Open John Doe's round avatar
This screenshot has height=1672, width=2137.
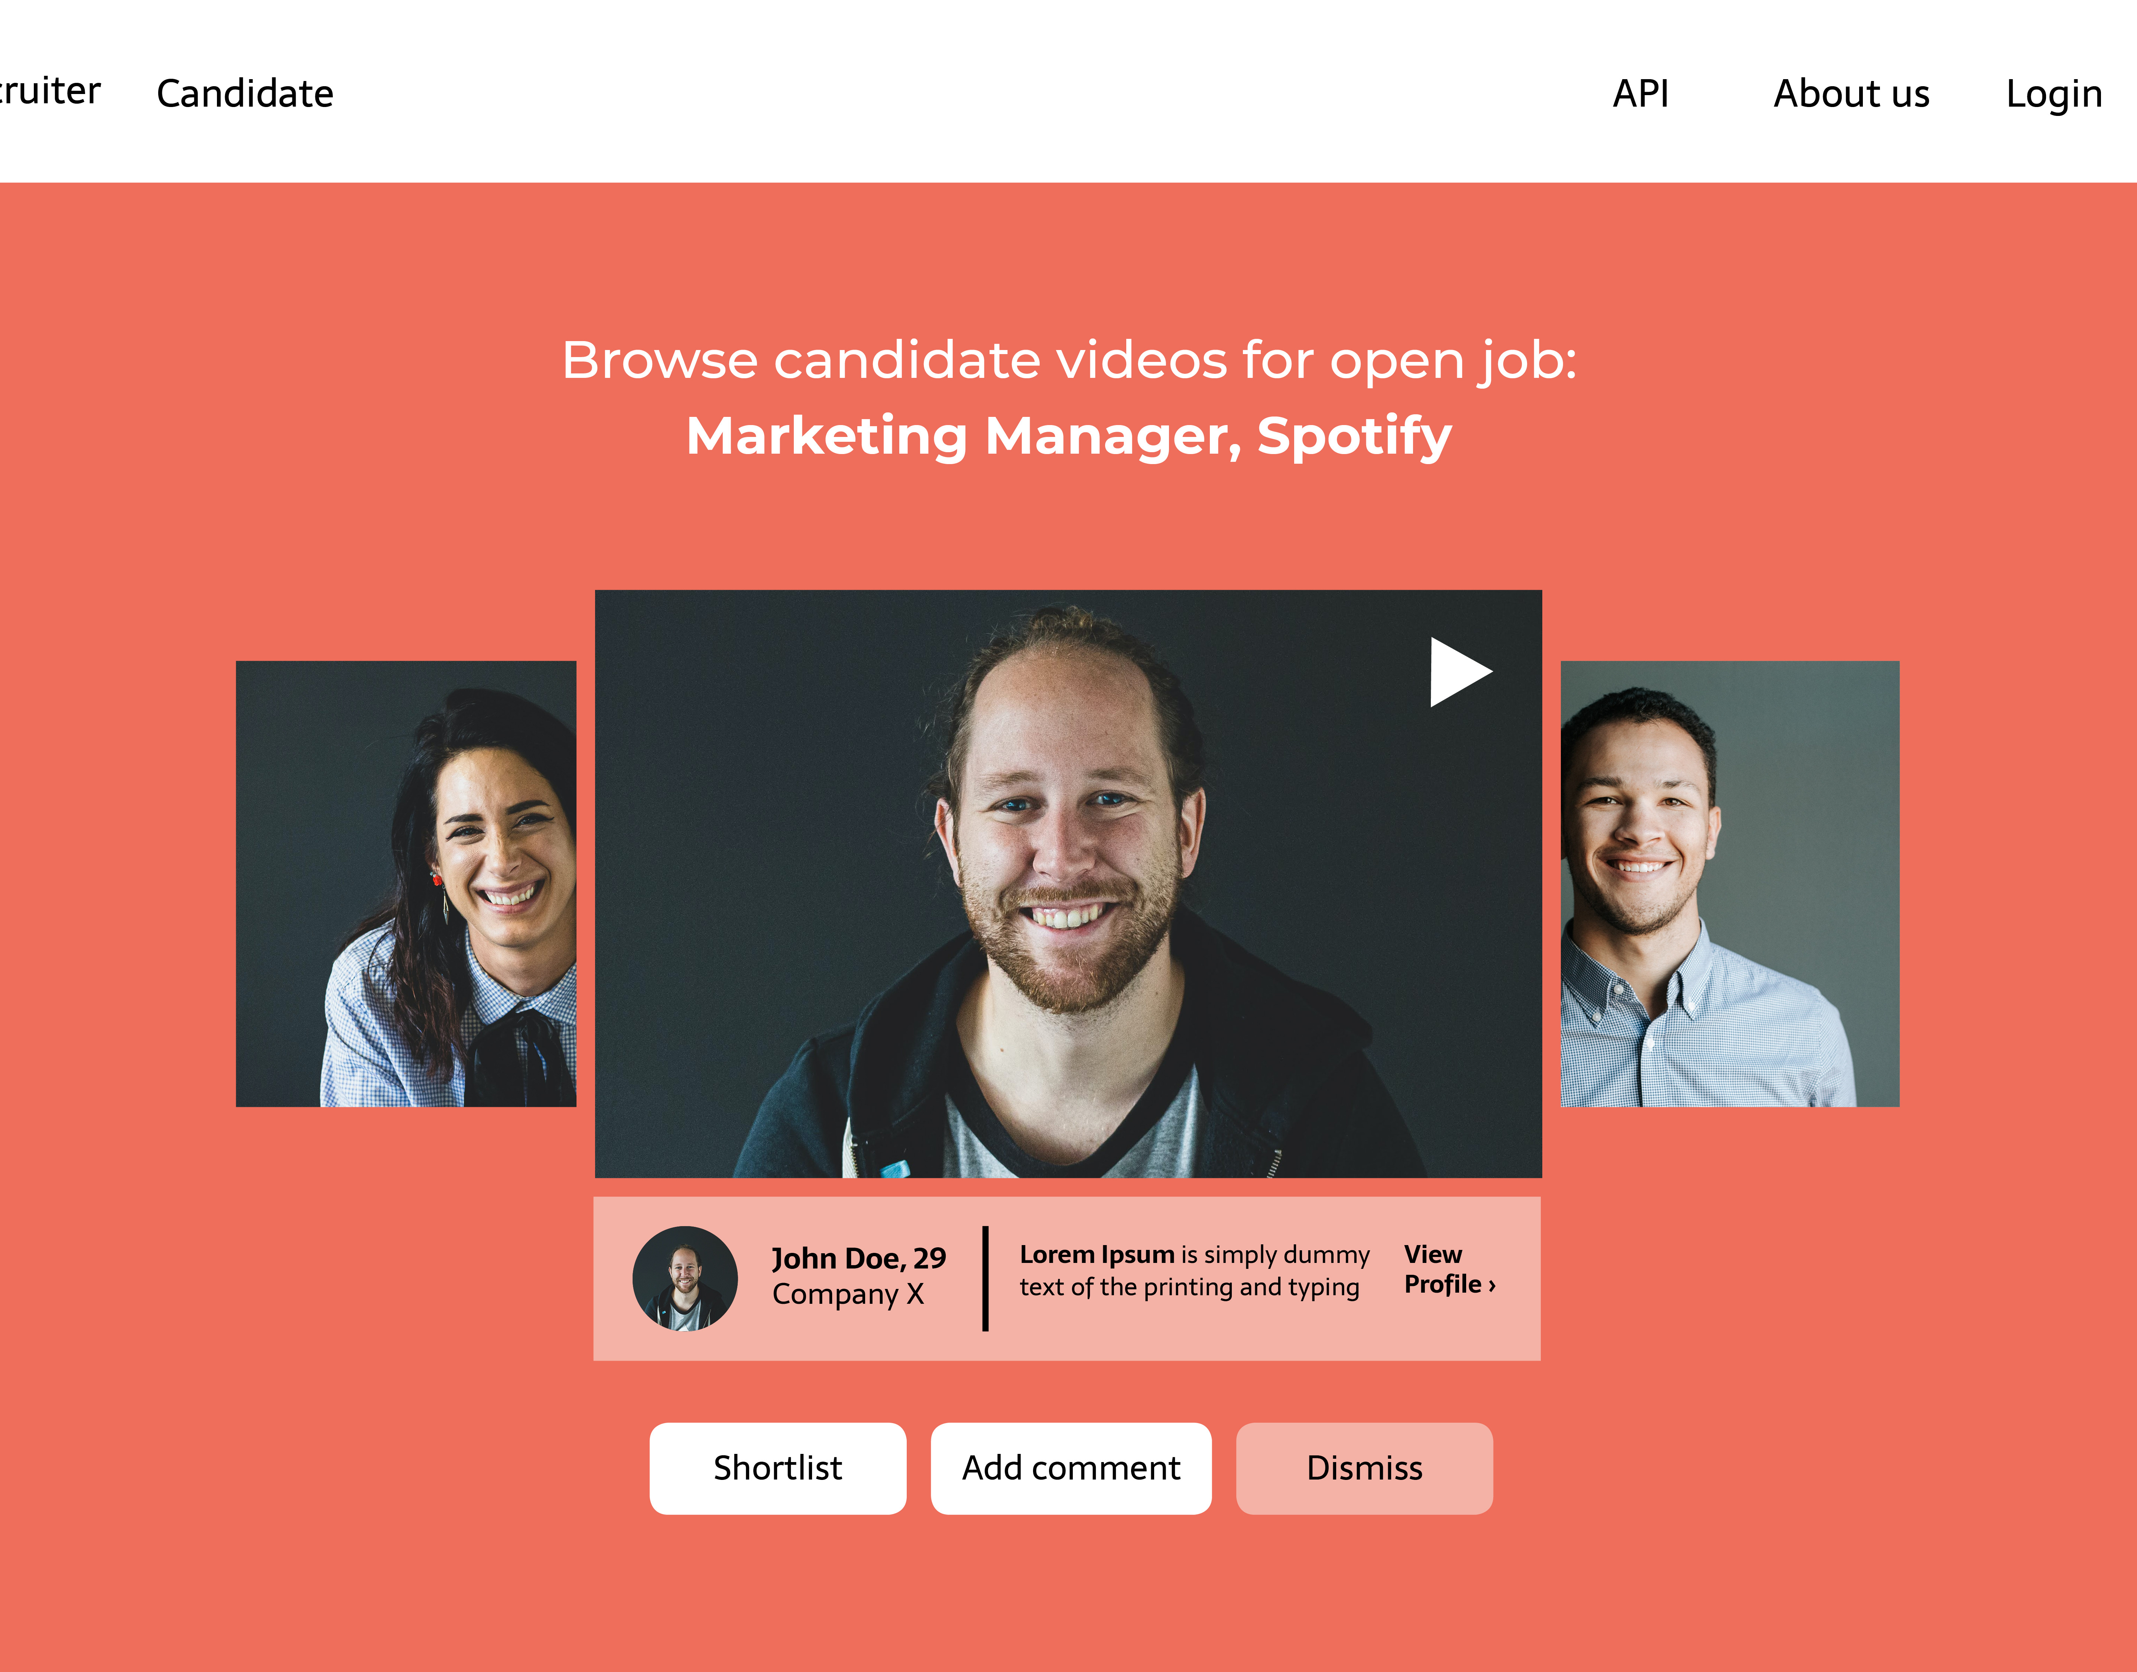(685, 1279)
